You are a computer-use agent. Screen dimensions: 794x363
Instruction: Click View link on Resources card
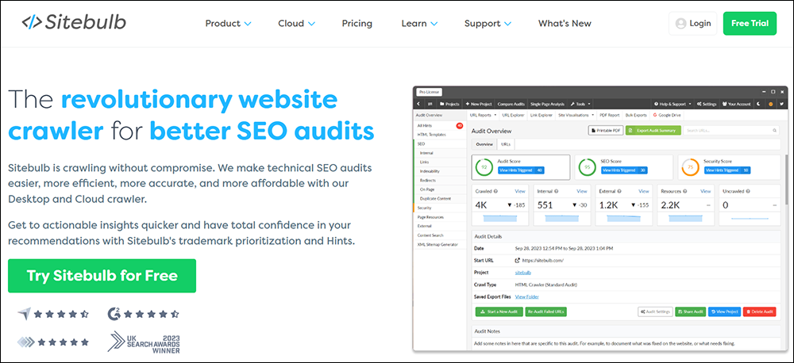coord(705,191)
